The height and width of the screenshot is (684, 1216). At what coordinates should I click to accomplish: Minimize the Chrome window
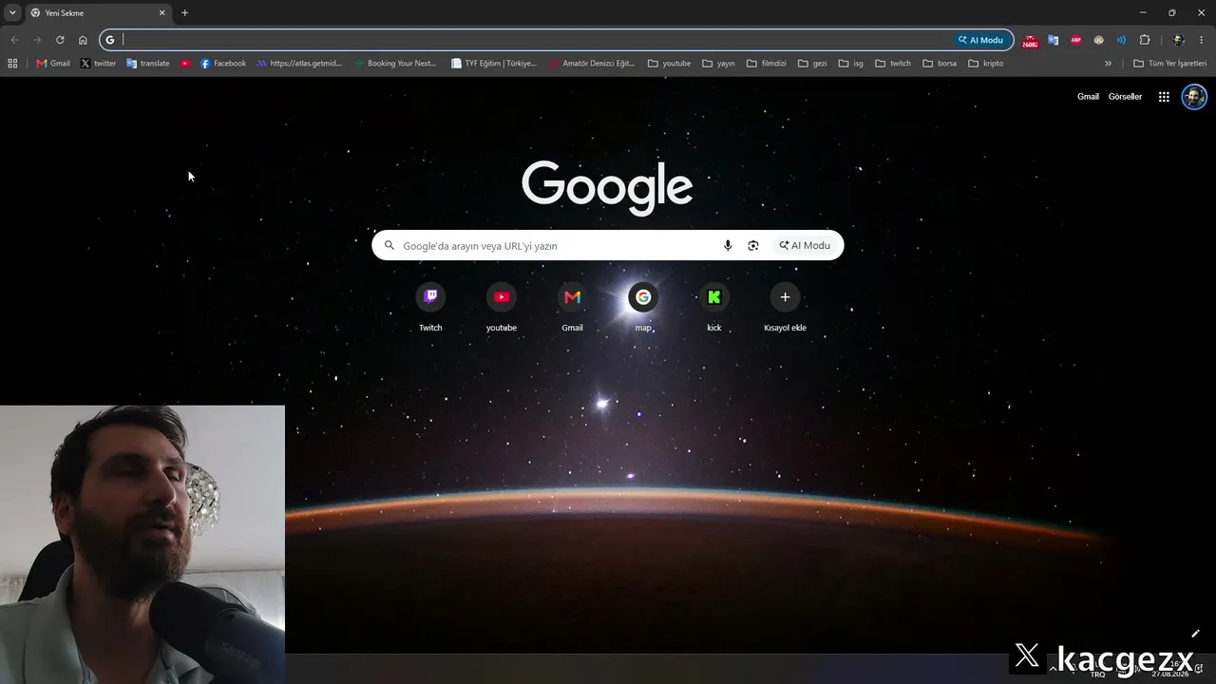pyautogui.click(x=1144, y=12)
